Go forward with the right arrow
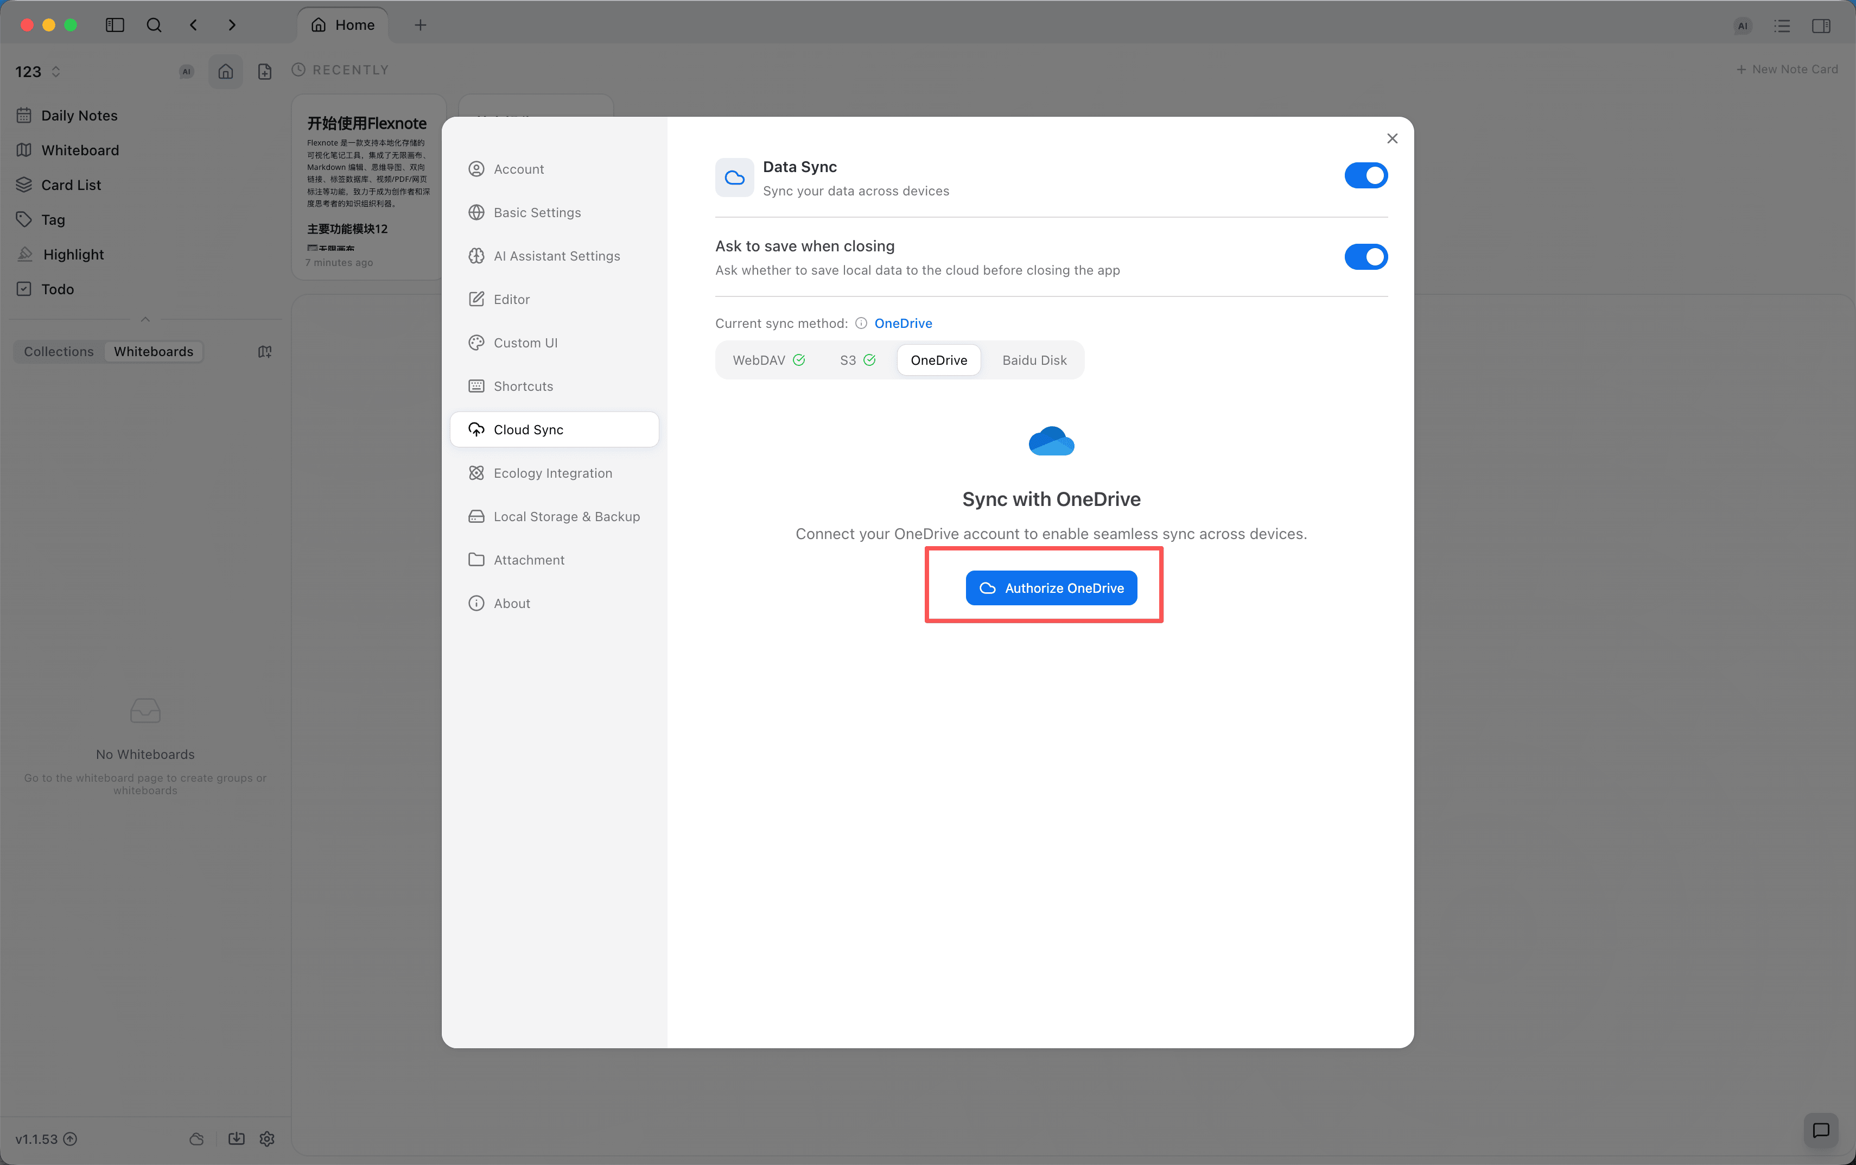Image resolution: width=1856 pixels, height=1165 pixels. tap(232, 26)
